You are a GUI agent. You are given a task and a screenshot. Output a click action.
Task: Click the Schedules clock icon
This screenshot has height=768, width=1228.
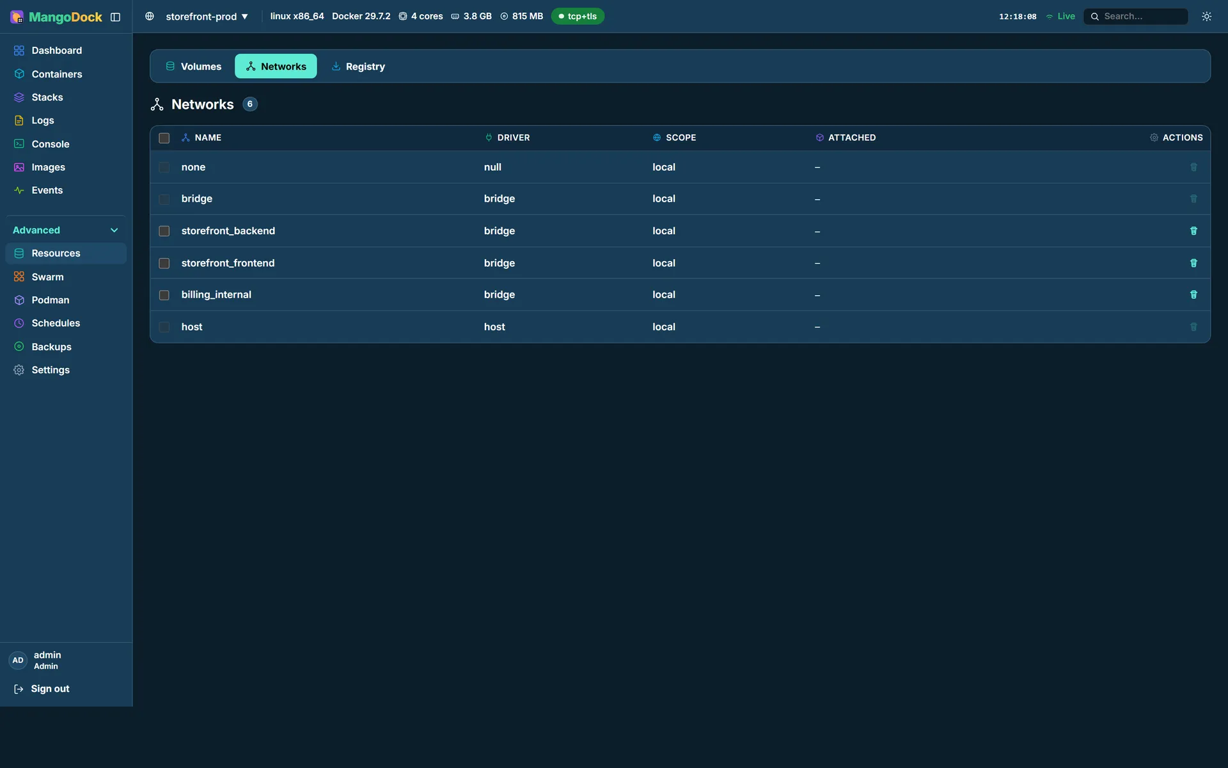click(19, 323)
